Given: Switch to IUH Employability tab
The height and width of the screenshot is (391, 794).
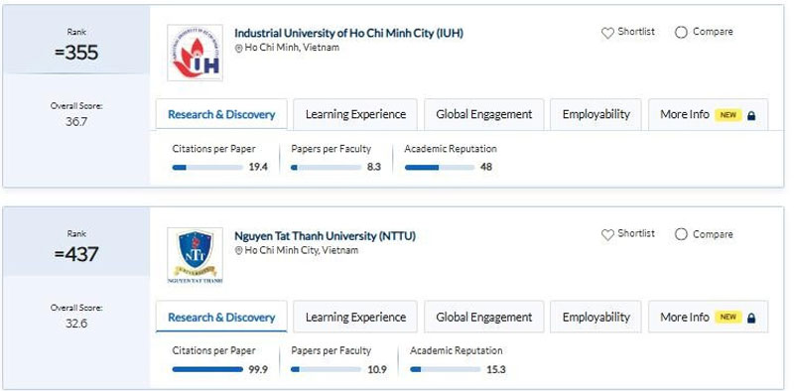Looking at the screenshot, I should coord(596,114).
